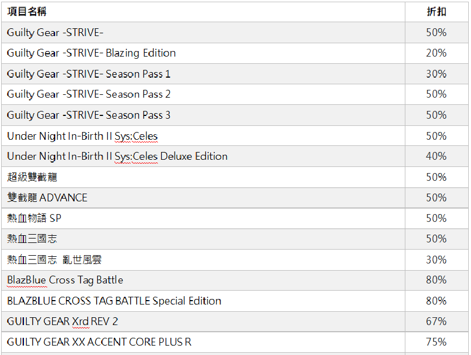Click the Guilty Gear -STRIVE- Blazing Edition cell

91,53
